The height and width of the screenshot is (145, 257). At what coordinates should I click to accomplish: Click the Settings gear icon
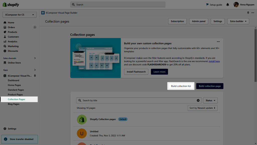pos(5,129)
